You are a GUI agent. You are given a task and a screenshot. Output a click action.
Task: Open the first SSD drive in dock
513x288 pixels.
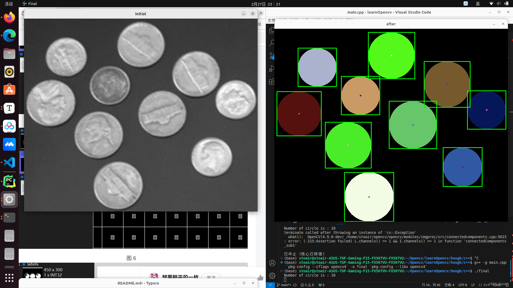click(x=9, y=236)
